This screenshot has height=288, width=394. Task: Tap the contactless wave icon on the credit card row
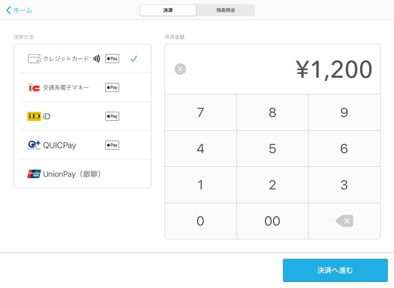pos(97,59)
